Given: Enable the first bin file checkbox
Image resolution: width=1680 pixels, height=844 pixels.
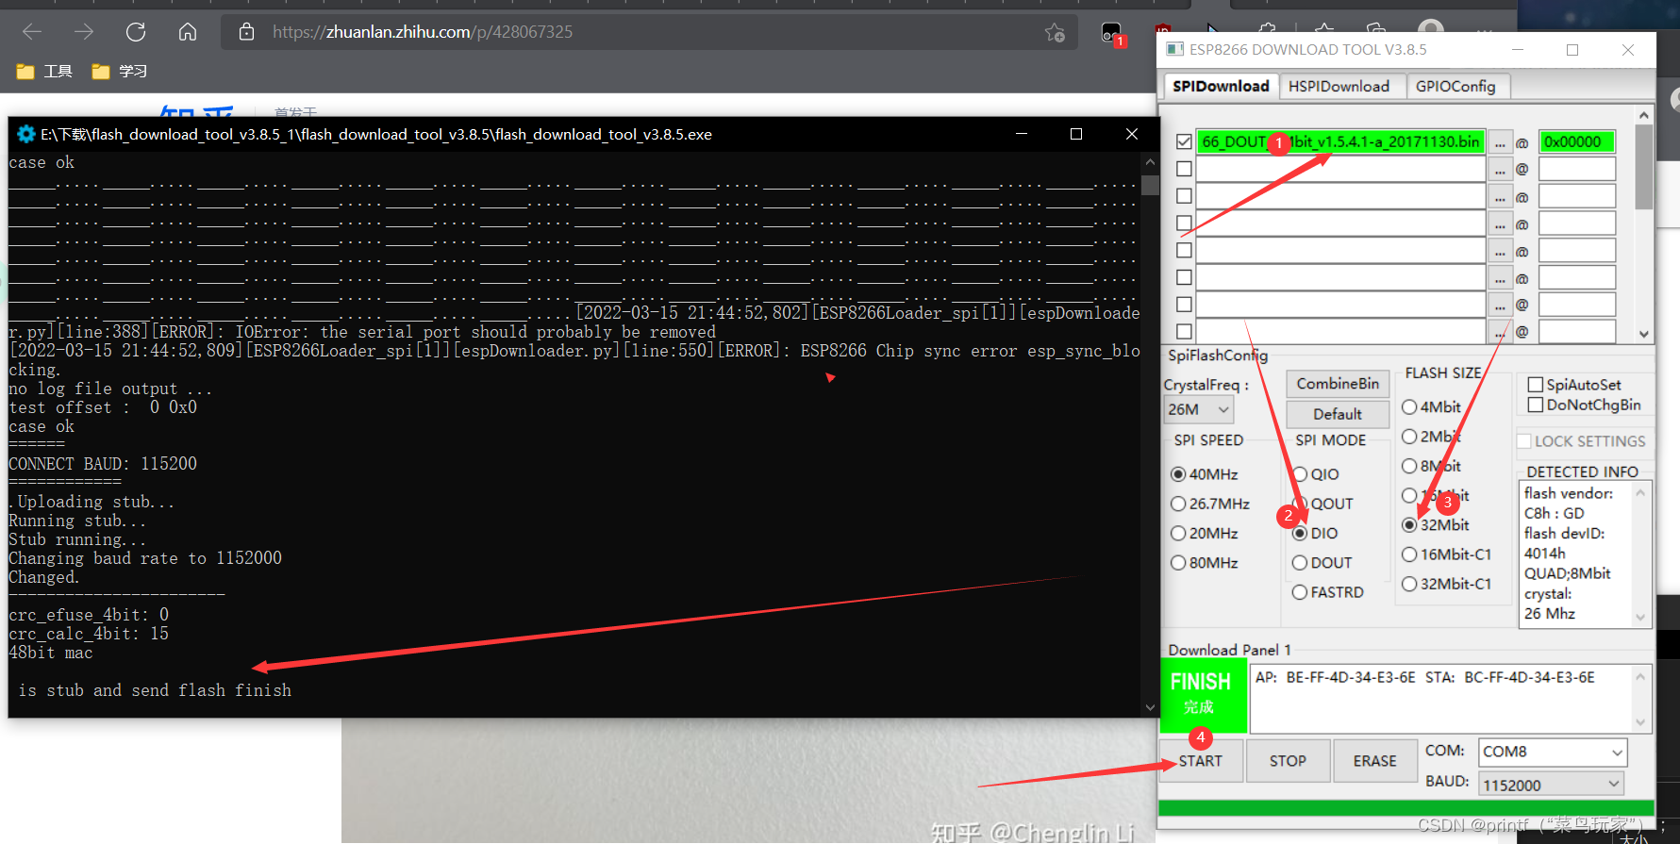Looking at the screenshot, I should (1184, 141).
